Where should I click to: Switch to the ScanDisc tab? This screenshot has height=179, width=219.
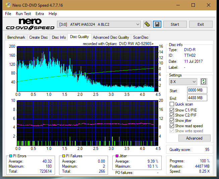coord(141,37)
